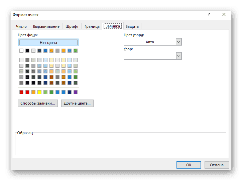Click the help question mark icon
The height and width of the screenshot is (181, 242).
209,14
